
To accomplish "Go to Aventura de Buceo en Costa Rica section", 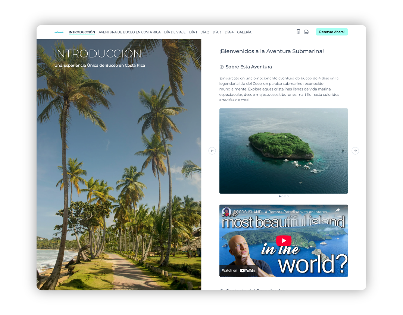I will (x=129, y=32).
